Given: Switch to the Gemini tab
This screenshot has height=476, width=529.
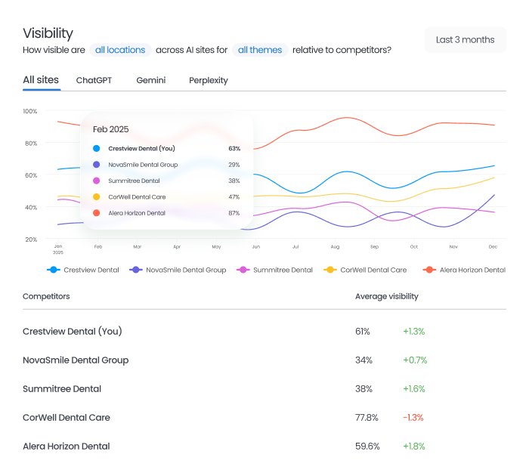Looking at the screenshot, I should pos(151,80).
